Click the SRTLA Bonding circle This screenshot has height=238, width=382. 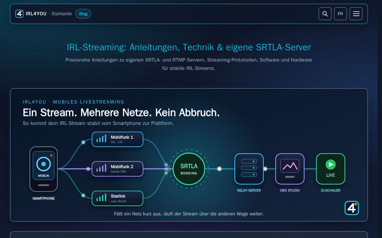coord(189,169)
